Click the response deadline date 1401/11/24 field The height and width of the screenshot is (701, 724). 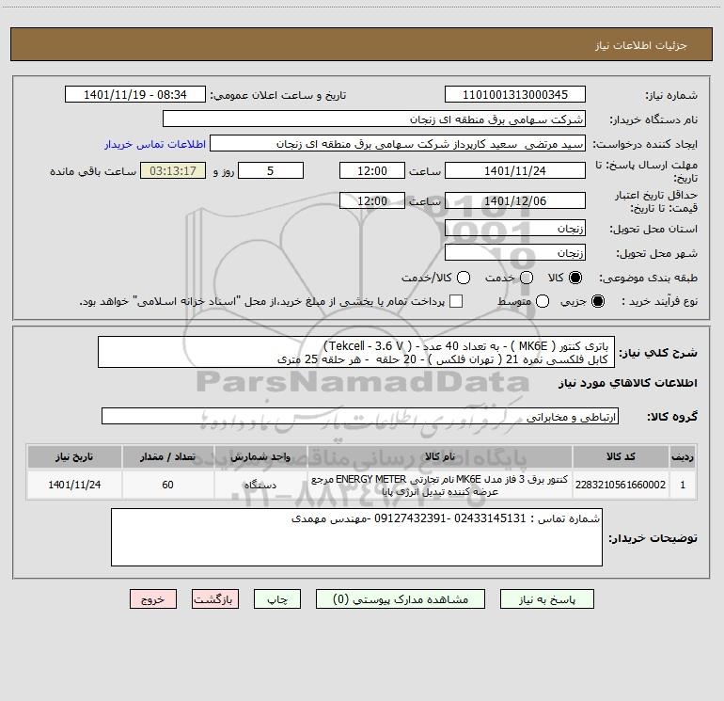click(x=515, y=170)
